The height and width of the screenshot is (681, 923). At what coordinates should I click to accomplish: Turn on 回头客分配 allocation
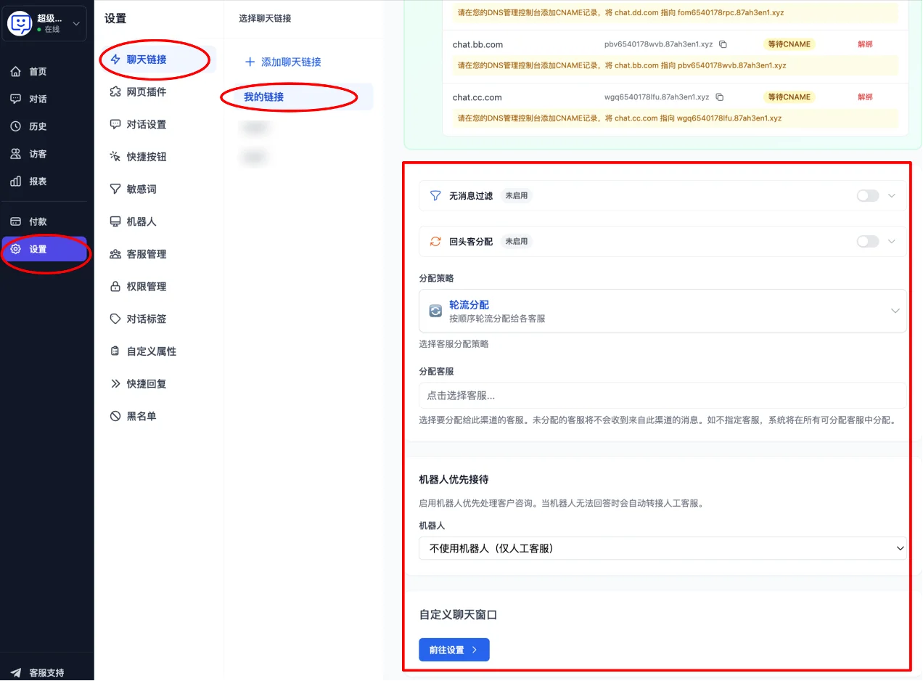point(867,241)
